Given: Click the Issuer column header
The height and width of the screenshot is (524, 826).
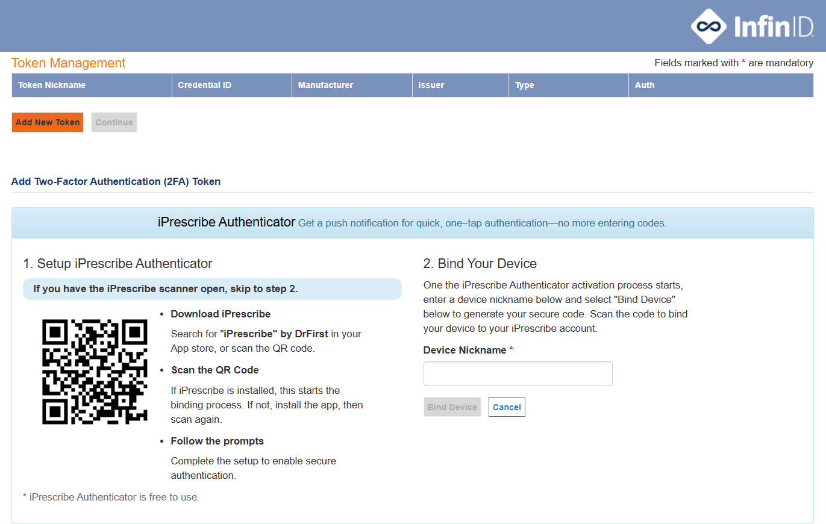Looking at the screenshot, I should (x=431, y=85).
